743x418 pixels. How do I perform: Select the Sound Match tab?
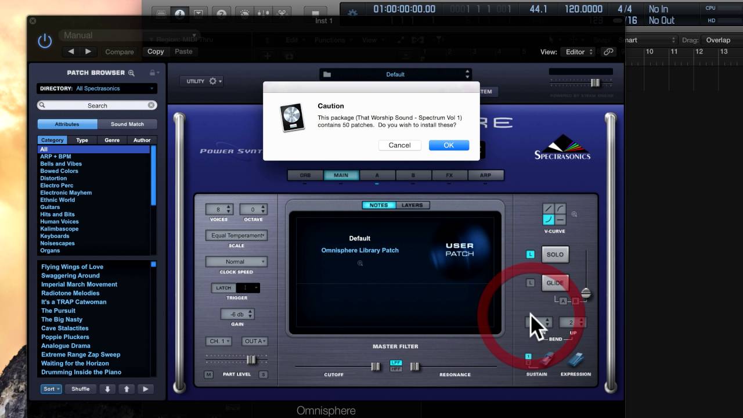[127, 124]
